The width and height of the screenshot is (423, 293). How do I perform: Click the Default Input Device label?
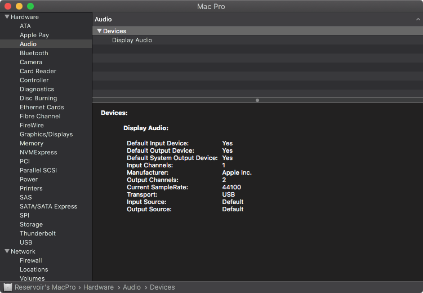tap(158, 143)
